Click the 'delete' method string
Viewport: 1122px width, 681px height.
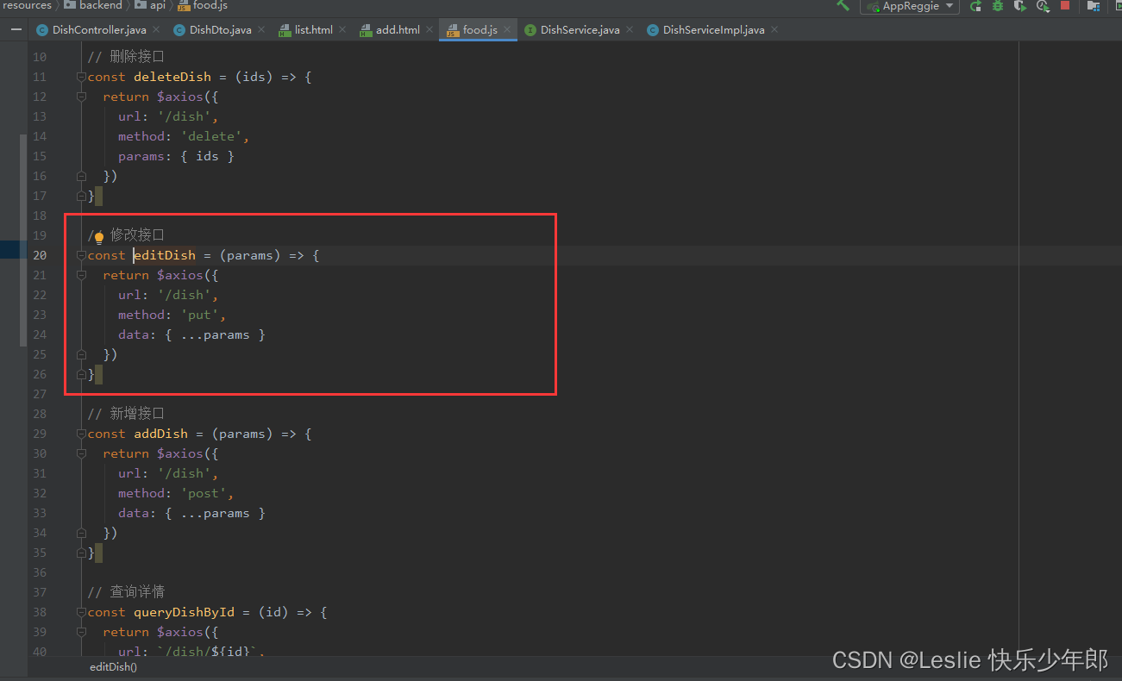pos(211,136)
